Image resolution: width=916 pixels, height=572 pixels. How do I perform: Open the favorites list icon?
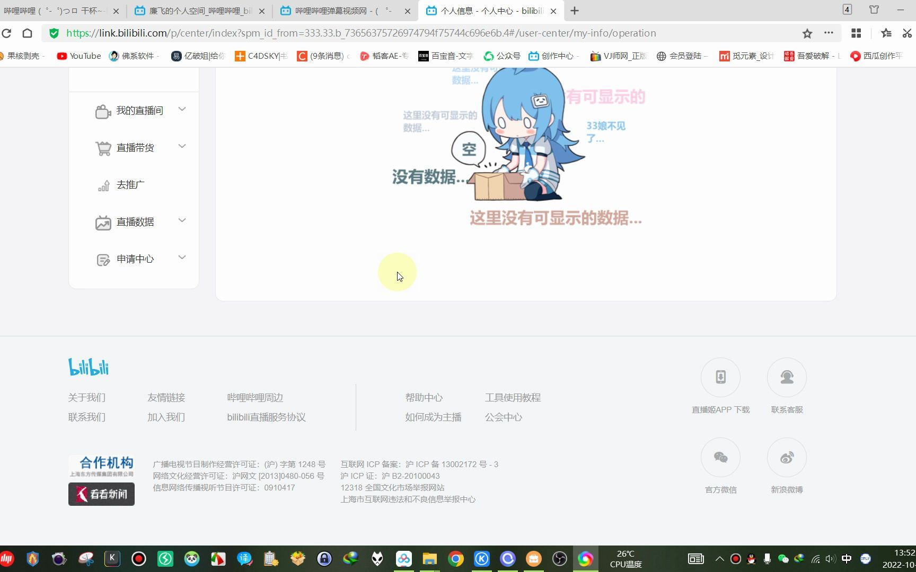(886, 33)
